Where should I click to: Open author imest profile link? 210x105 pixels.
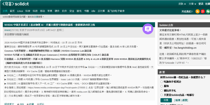(x=7, y=30)
